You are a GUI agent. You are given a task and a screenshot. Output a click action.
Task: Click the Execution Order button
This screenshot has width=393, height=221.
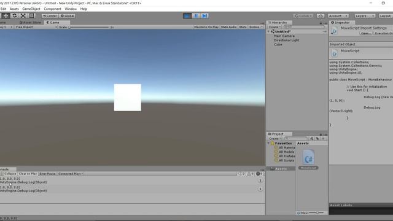tap(383, 33)
